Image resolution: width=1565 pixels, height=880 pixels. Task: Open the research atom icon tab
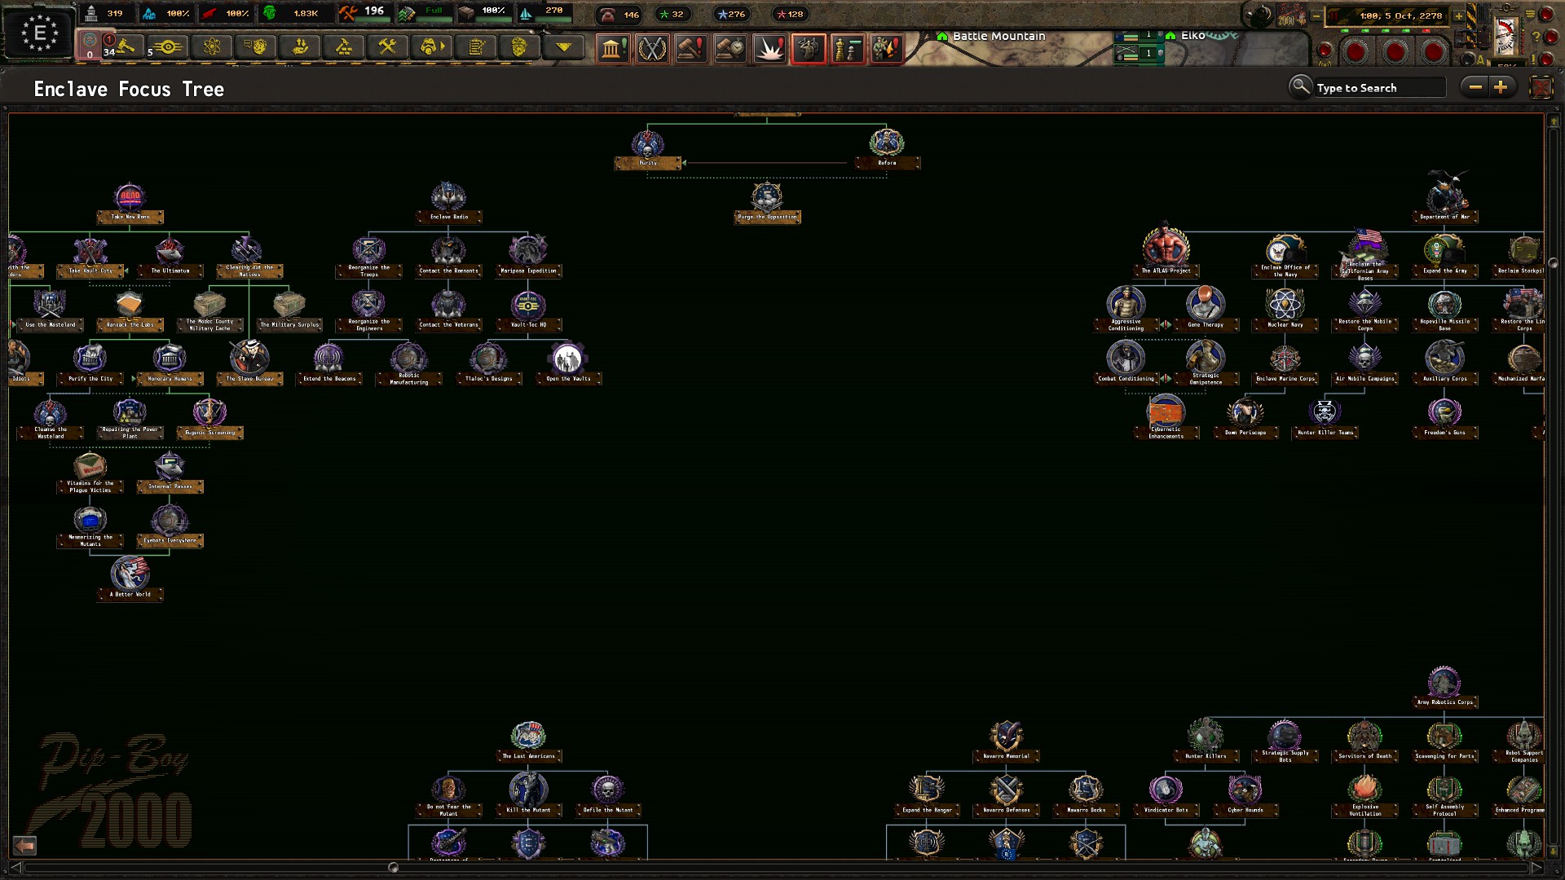212,47
